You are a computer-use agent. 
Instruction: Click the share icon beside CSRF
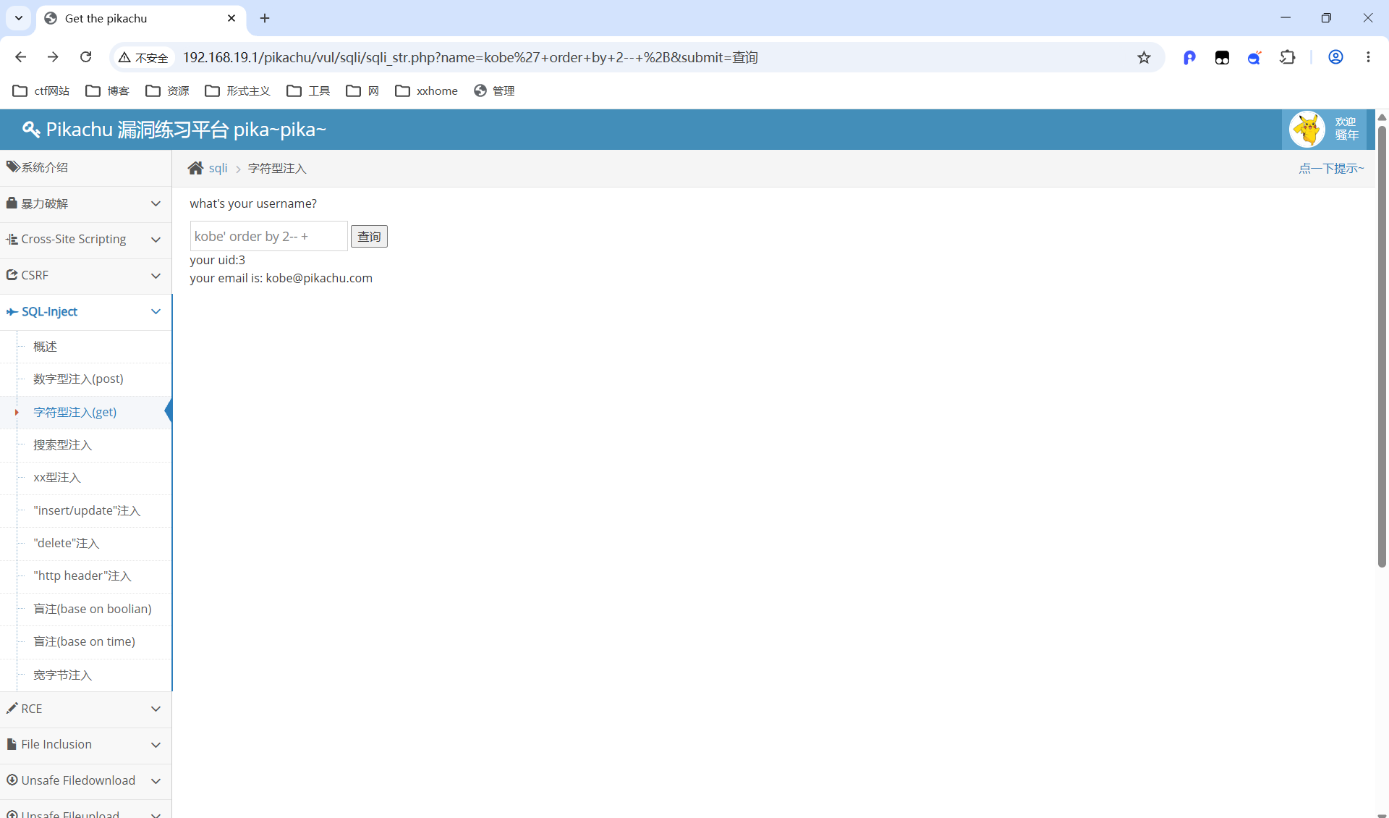12,274
